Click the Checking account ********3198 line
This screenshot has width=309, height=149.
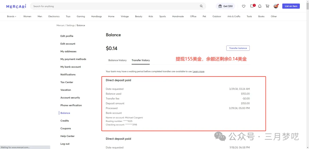pos(121,125)
